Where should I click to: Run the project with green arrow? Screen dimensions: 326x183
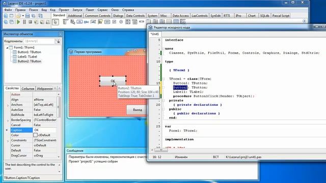point(18,22)
